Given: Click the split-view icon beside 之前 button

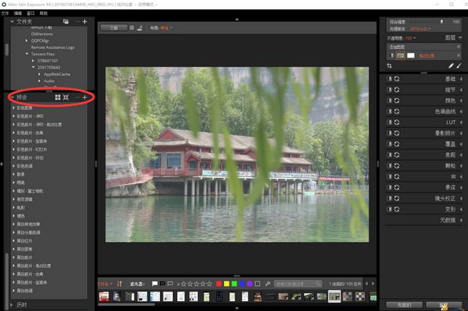Looking at the screenshot, I should coord(132,28).
